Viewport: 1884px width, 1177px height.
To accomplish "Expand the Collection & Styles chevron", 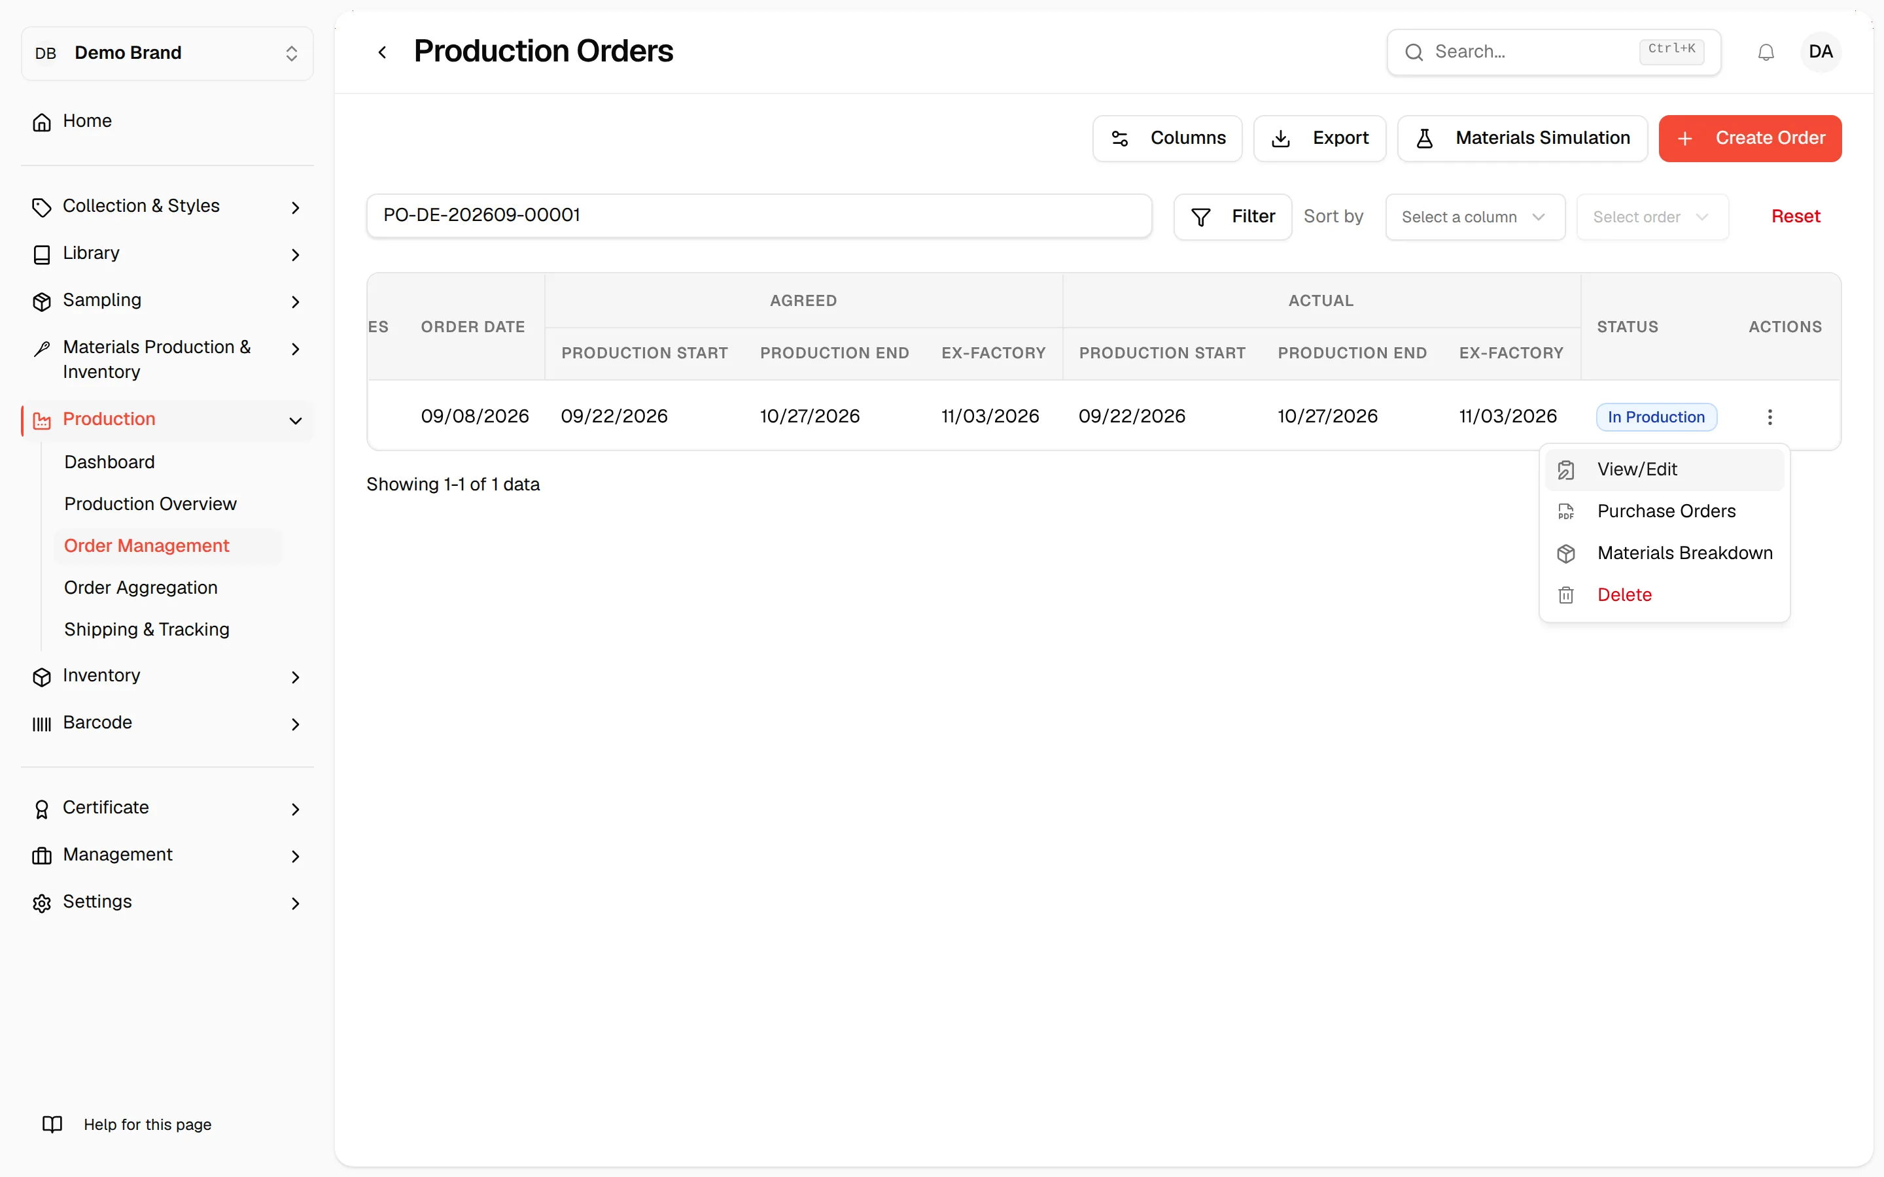I will pos(295,208).
